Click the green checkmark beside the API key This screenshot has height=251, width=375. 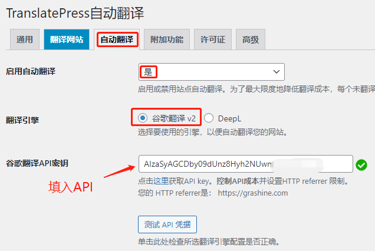361,164
